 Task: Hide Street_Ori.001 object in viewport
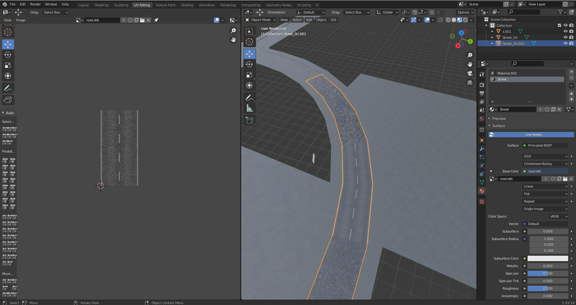(565, 43)
